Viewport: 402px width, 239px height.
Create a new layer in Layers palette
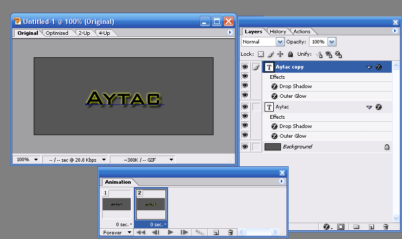371,227
